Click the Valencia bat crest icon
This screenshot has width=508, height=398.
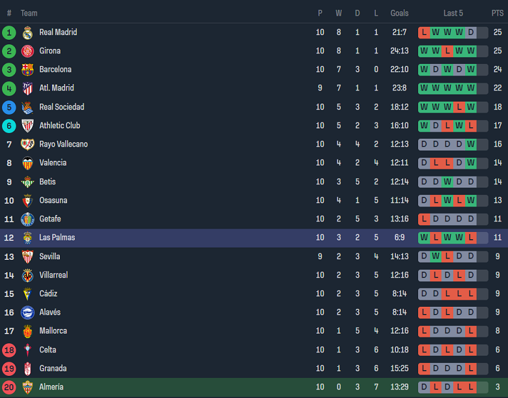[27, 163]
